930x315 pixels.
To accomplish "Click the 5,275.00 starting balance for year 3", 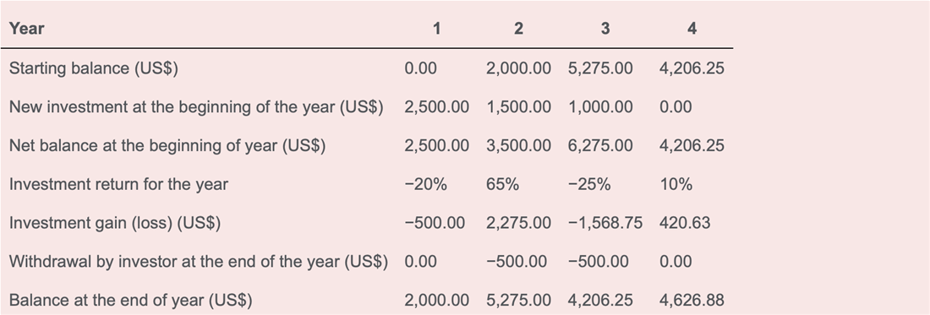I will tap(600, 68).
